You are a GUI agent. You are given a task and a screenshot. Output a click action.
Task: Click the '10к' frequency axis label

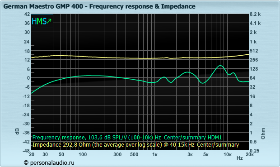228,154
